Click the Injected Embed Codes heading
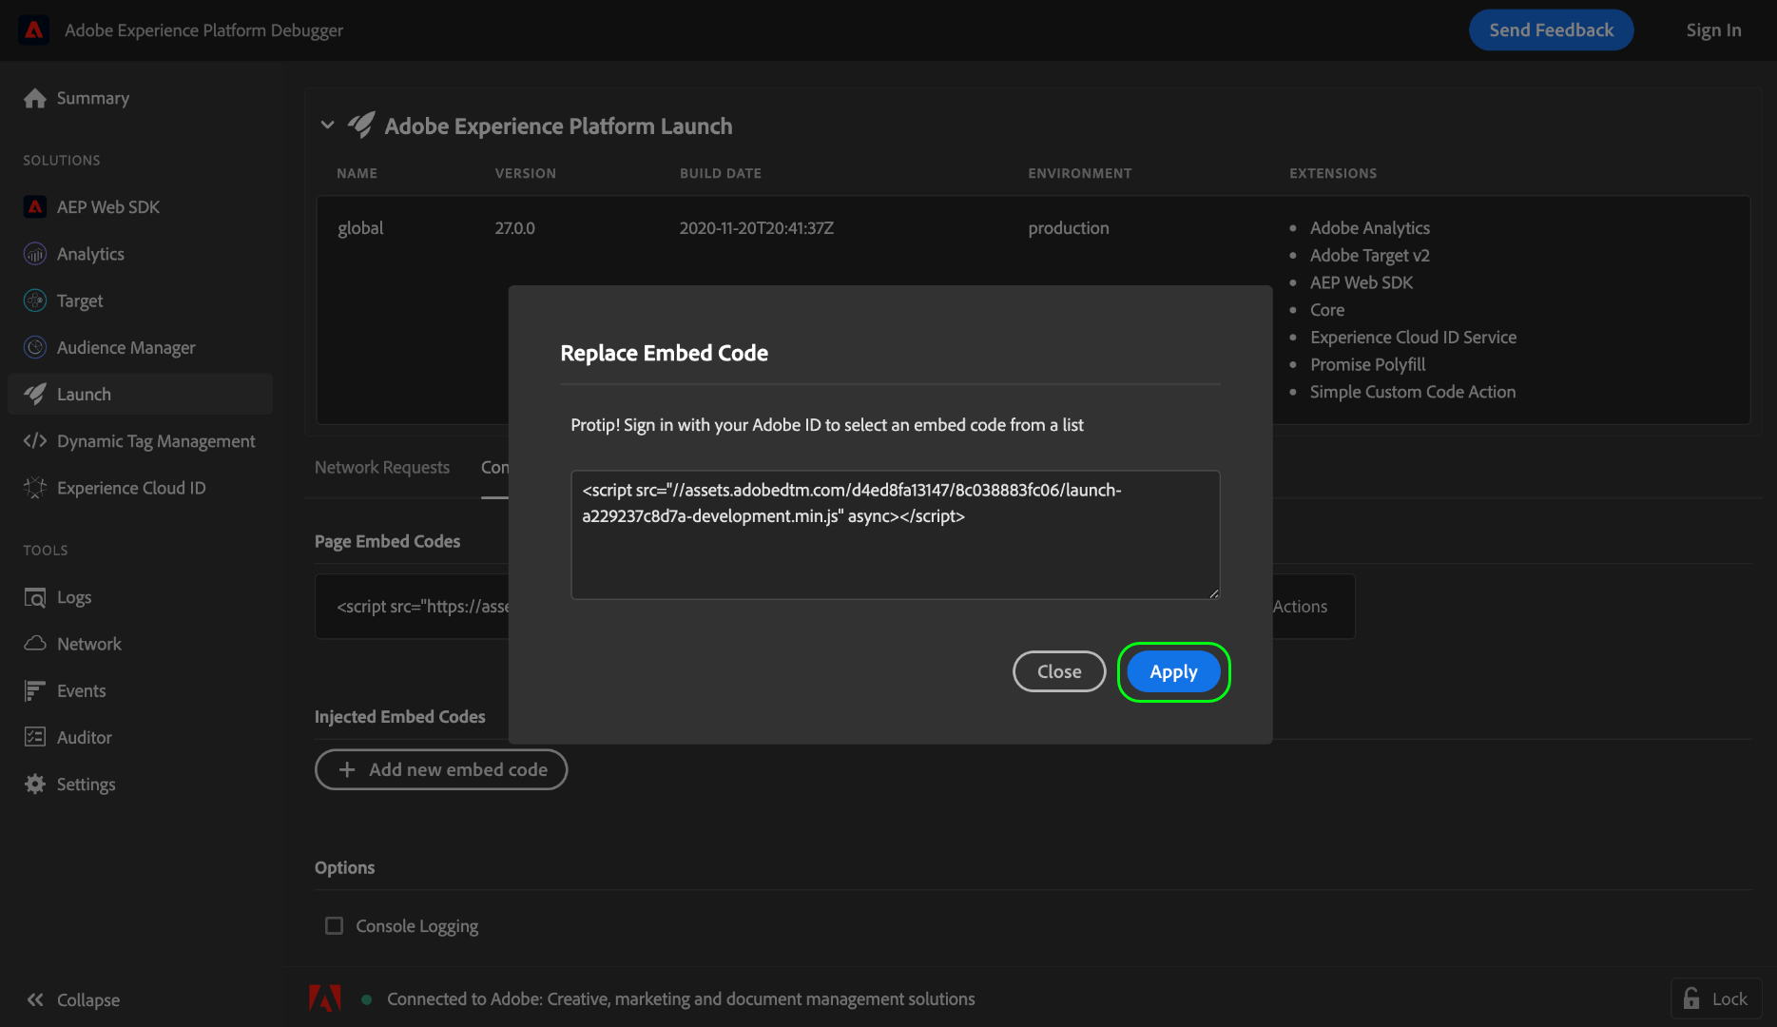 click(399, 717)
